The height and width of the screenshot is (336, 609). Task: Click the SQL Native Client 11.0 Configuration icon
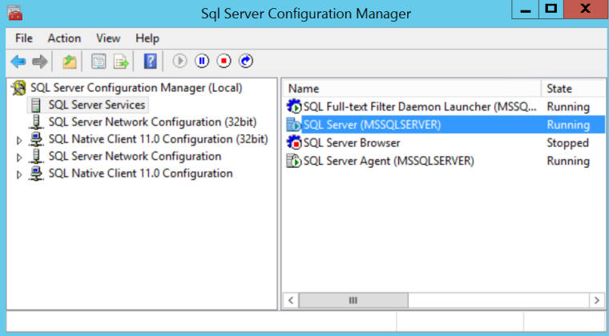36,174
